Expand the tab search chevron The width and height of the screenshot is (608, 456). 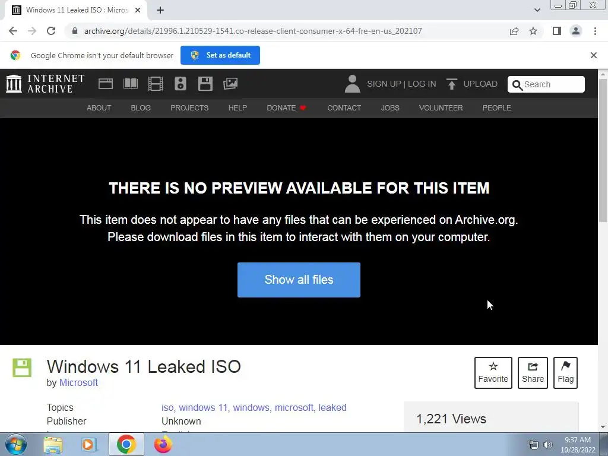tap(537, 10)
